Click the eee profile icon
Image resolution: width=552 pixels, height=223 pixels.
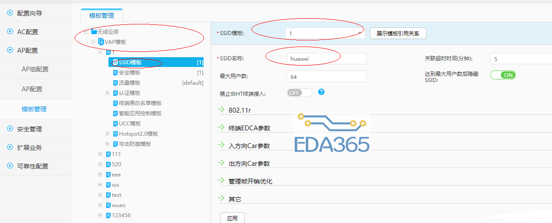pyautogui.click(x=108, y=175)
